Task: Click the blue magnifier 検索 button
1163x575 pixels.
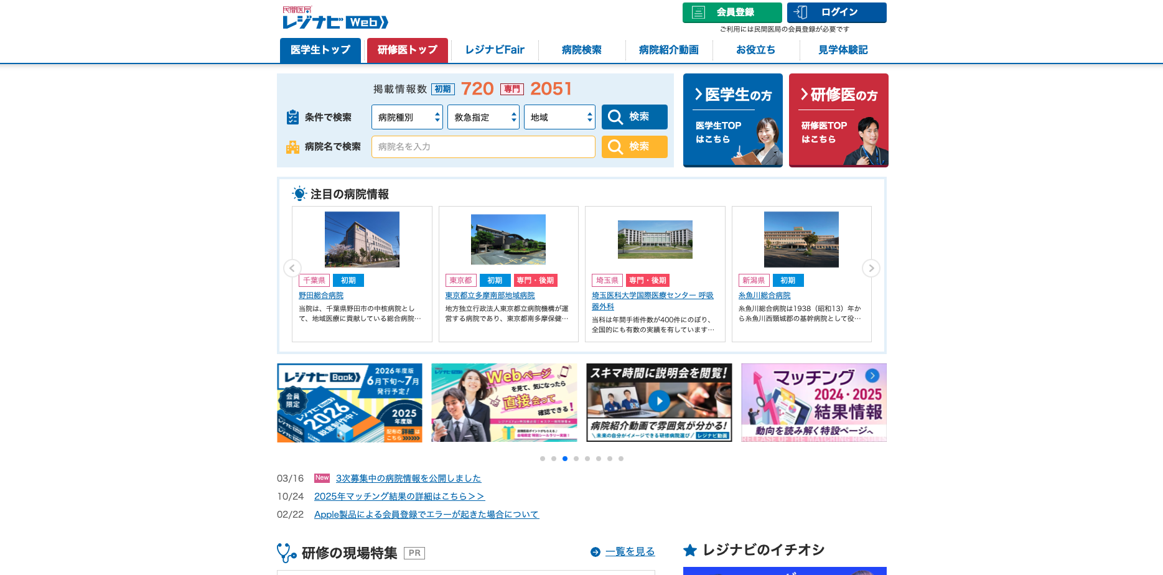Action: [x=634, y=117]
